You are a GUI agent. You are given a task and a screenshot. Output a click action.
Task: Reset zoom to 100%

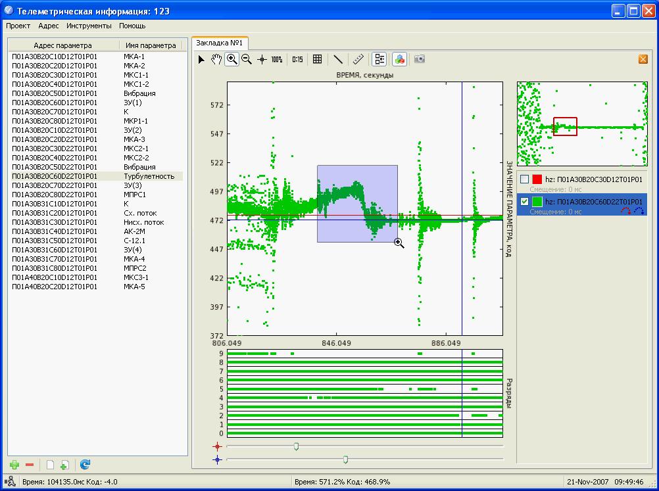coord(277,59)
